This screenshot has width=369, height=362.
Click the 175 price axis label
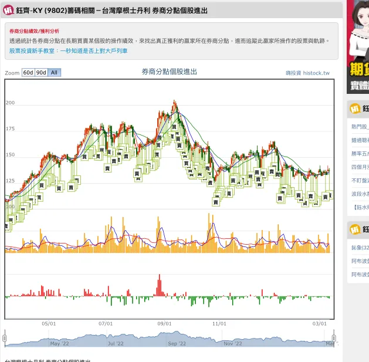10,128
